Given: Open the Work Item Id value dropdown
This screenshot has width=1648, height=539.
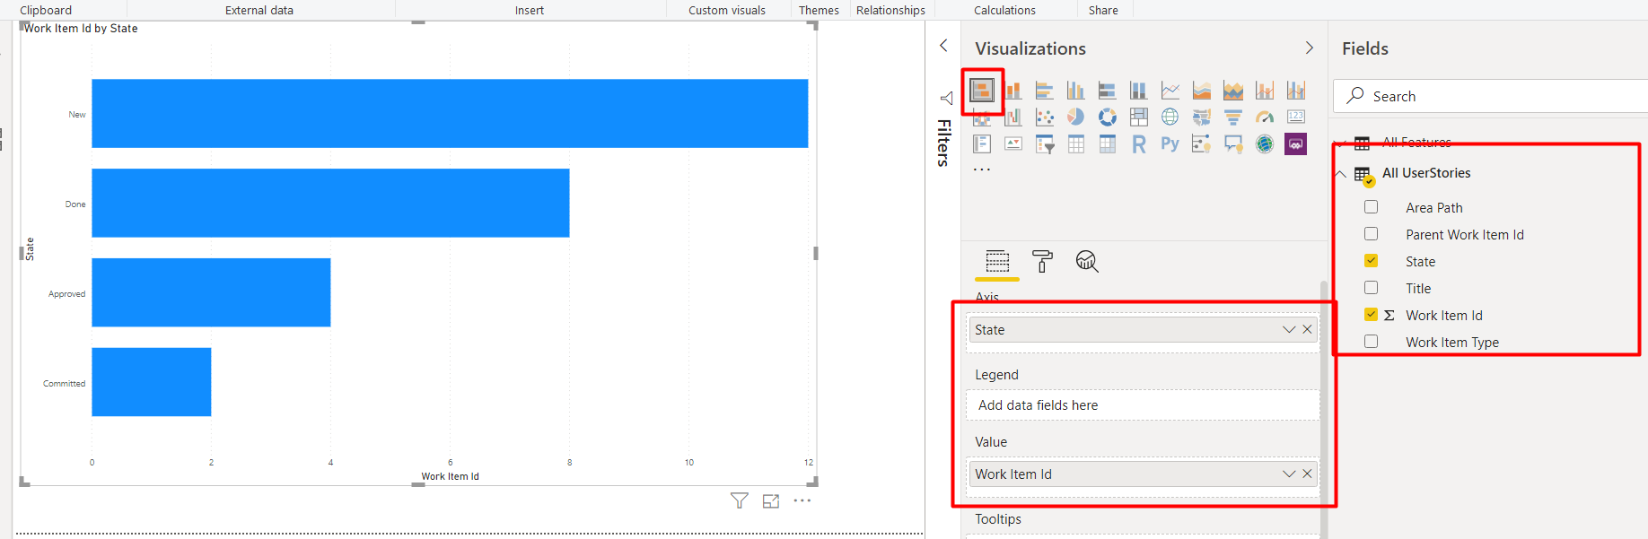Looking at the screenshot, I should (x=1289, y=474).
